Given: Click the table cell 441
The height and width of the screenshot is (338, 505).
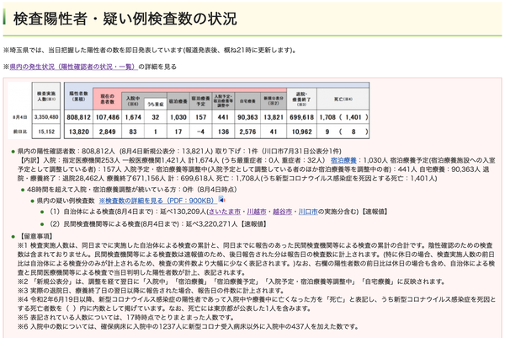Looking at the screenshot, I should 223,117.
